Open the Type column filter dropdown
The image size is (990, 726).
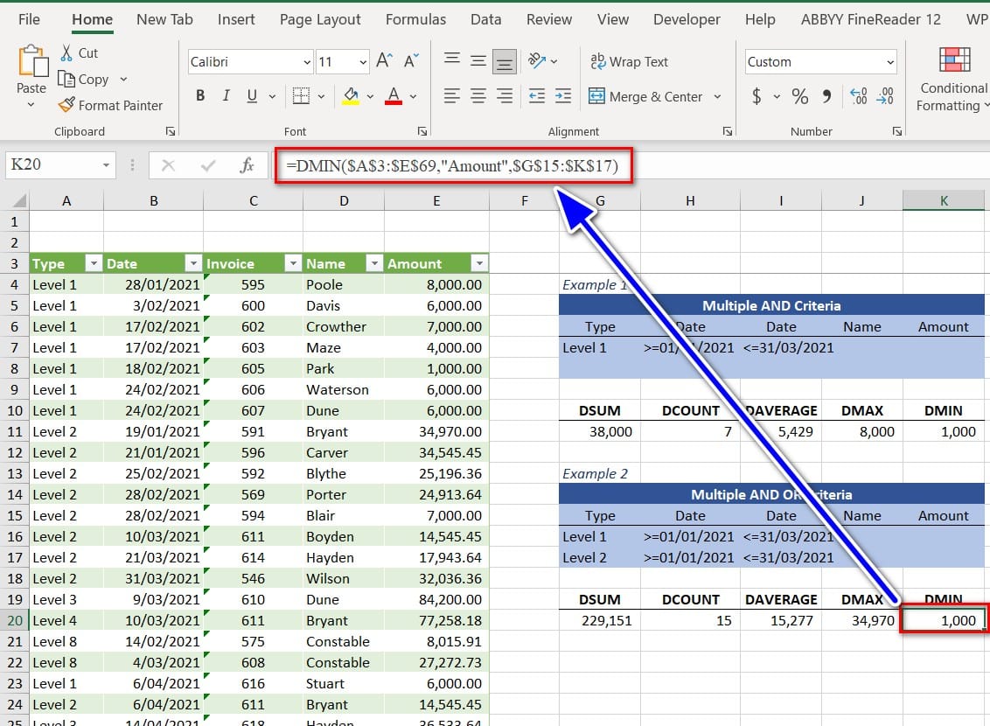[93, 263]
